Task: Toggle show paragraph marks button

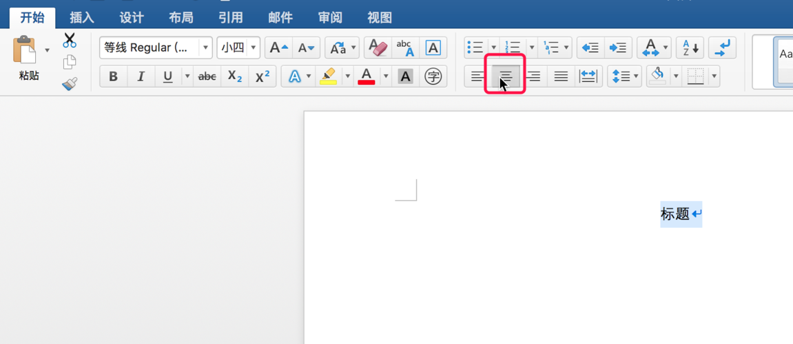Action: (722, 48)
